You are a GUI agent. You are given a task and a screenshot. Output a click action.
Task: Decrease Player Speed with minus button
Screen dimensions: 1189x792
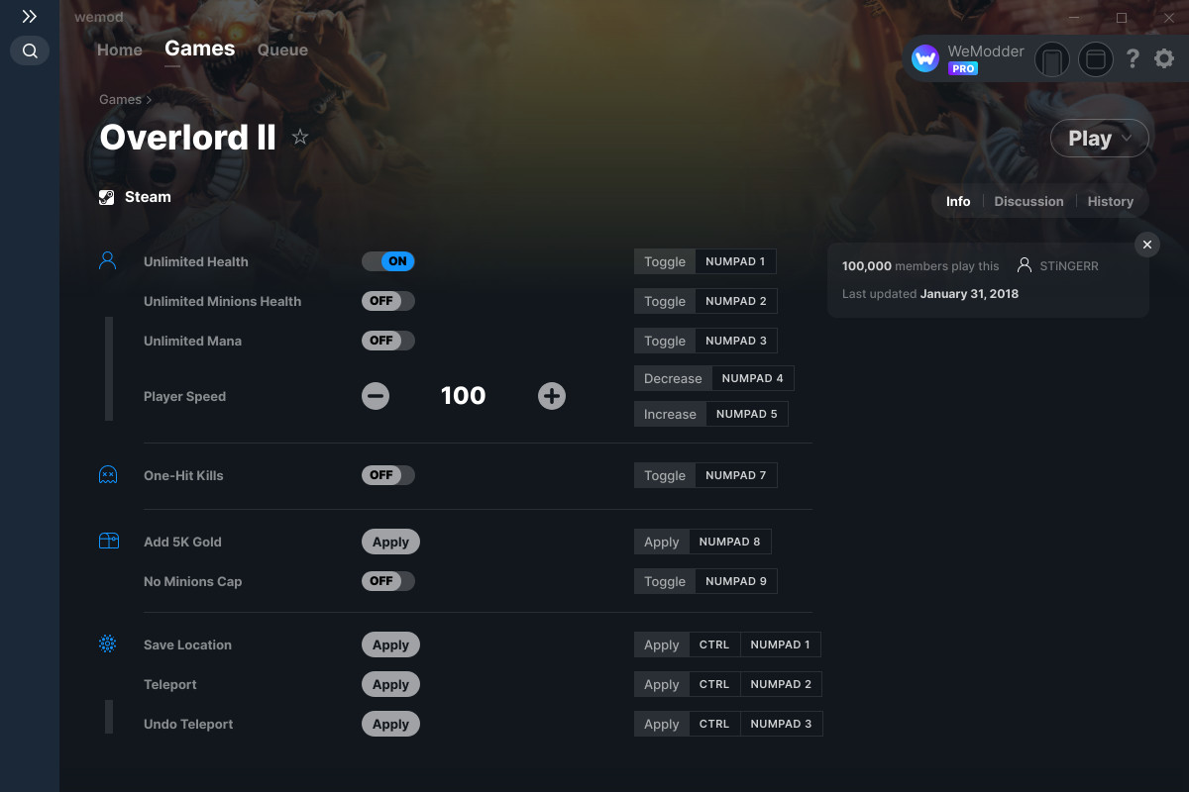(x=376, y=397)
